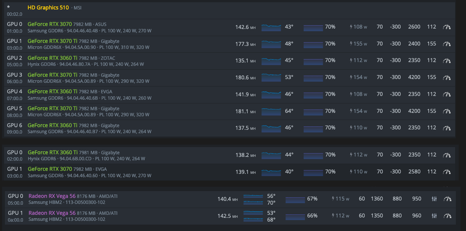
Task: Click lightning power icon beside 108 w on ASUS row
Action: click(351, 27)
